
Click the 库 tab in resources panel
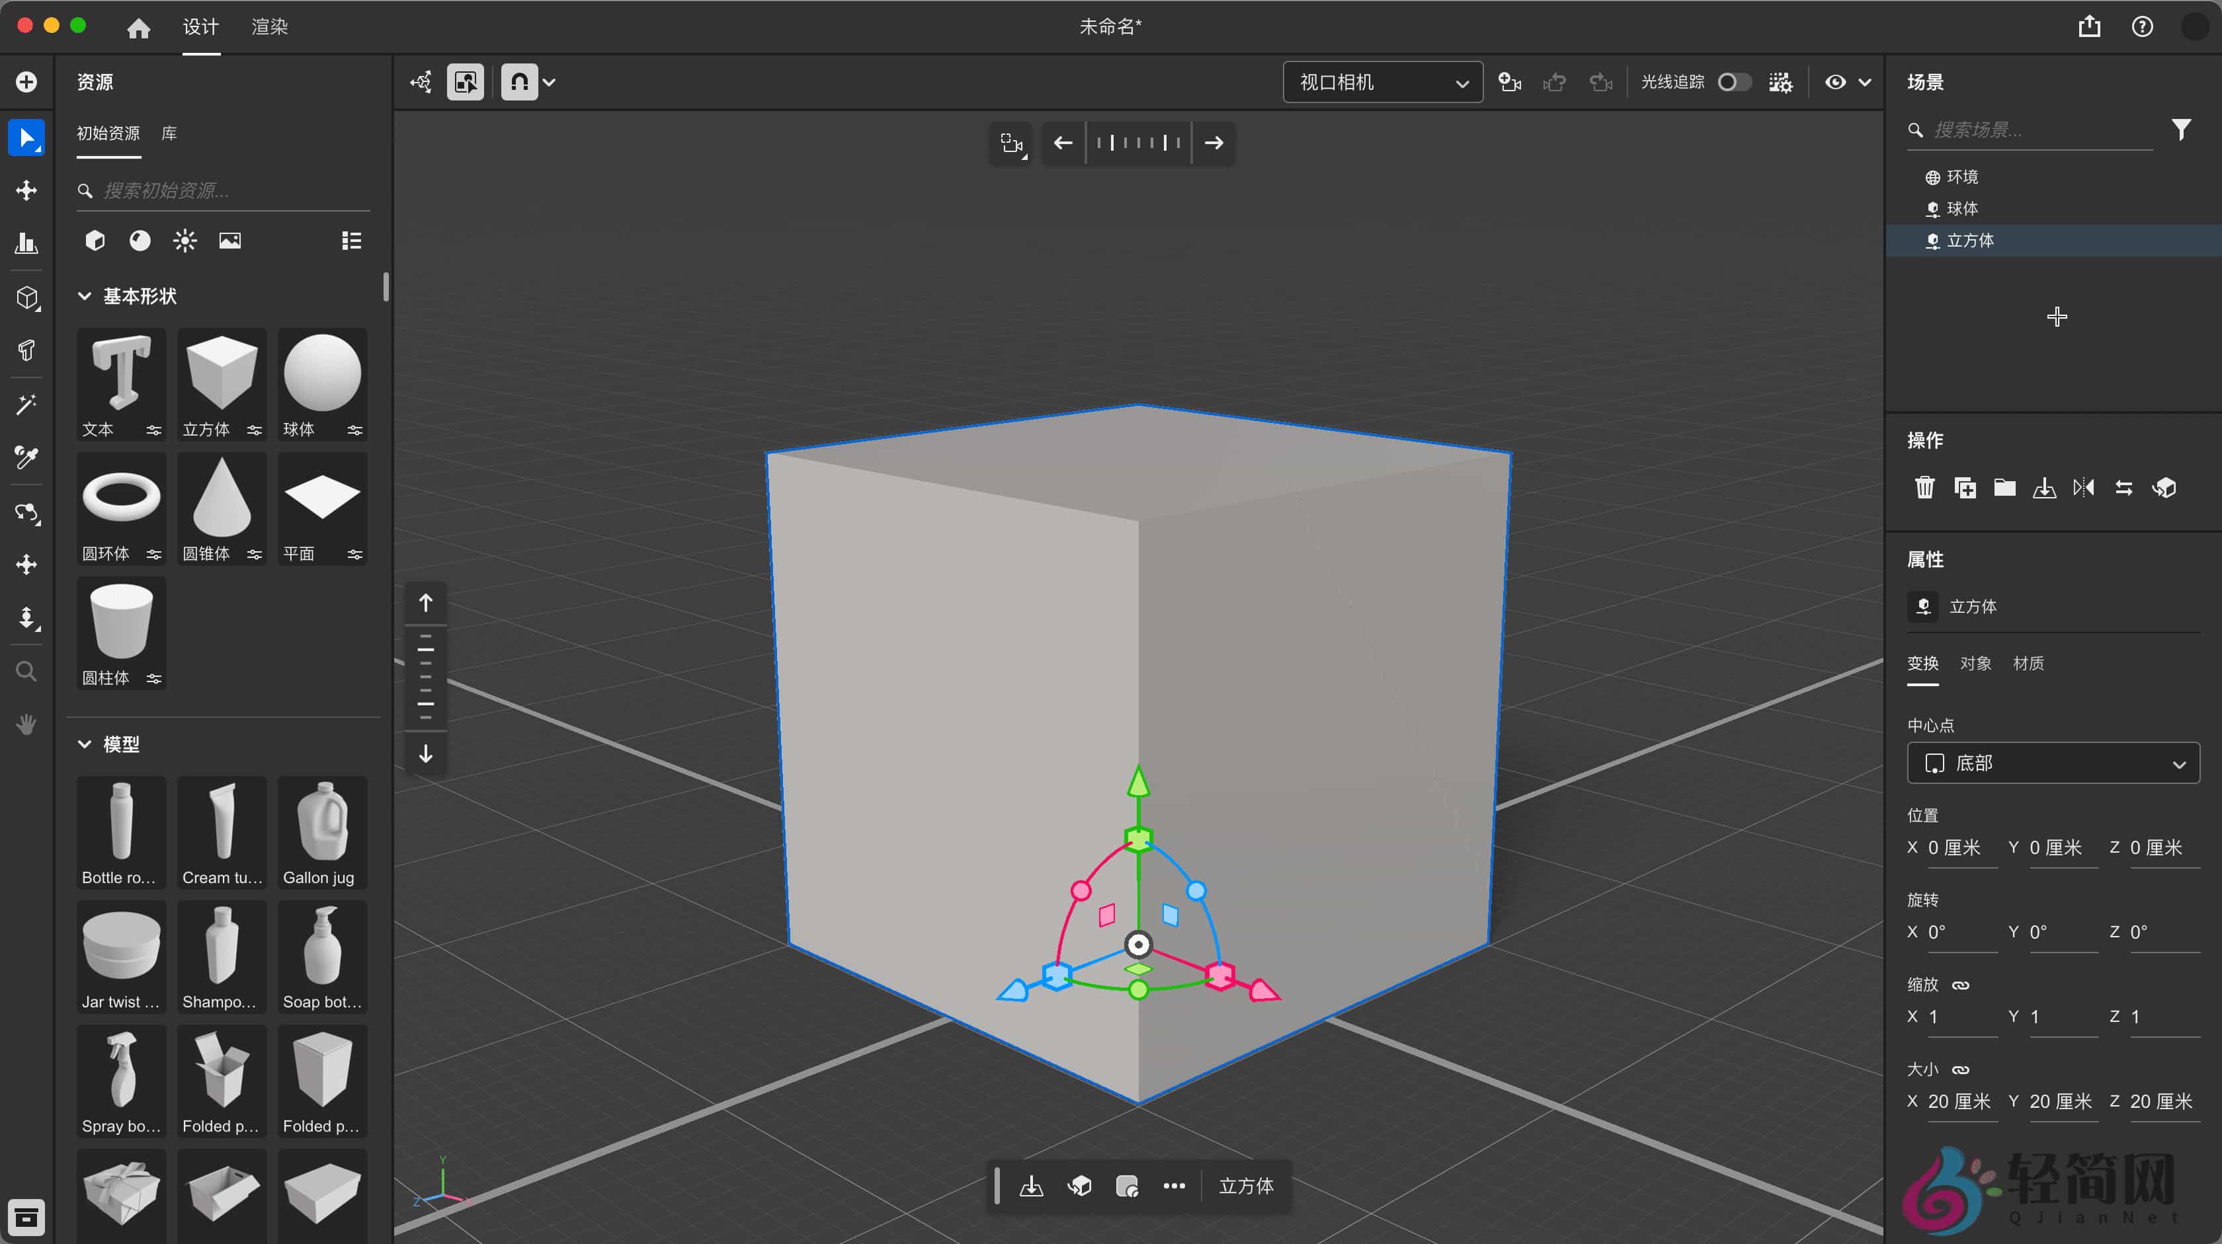(169, 134)
